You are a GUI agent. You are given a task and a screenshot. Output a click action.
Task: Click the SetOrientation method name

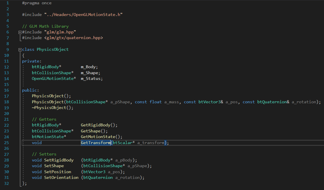pos(61,177)
